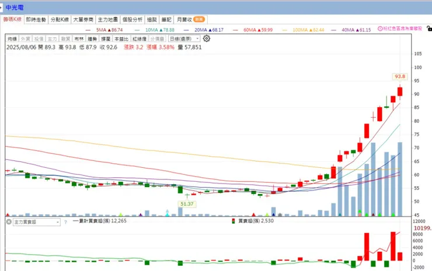
Task: Switch to the 即時走勢 tab
Action: coord(36,20)
